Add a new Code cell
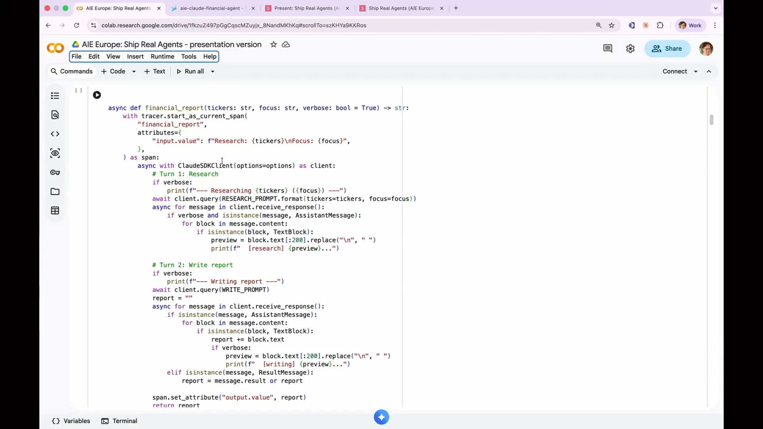This screenshot has width=763, height=429. 113,71
